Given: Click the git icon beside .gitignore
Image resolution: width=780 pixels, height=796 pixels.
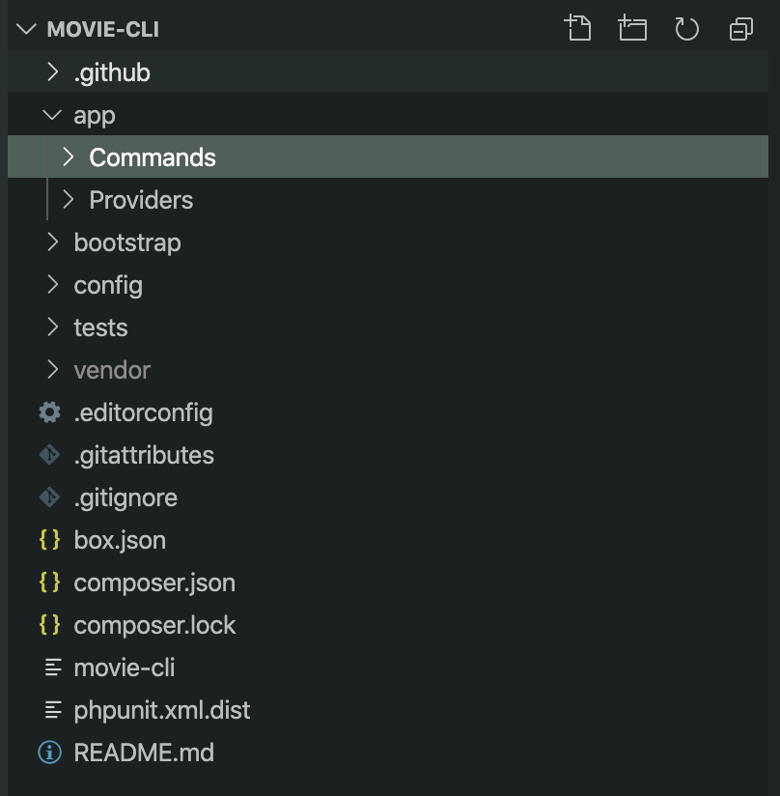Looking at the screenshot, I should pyautogui.click(x=49, y=497).
